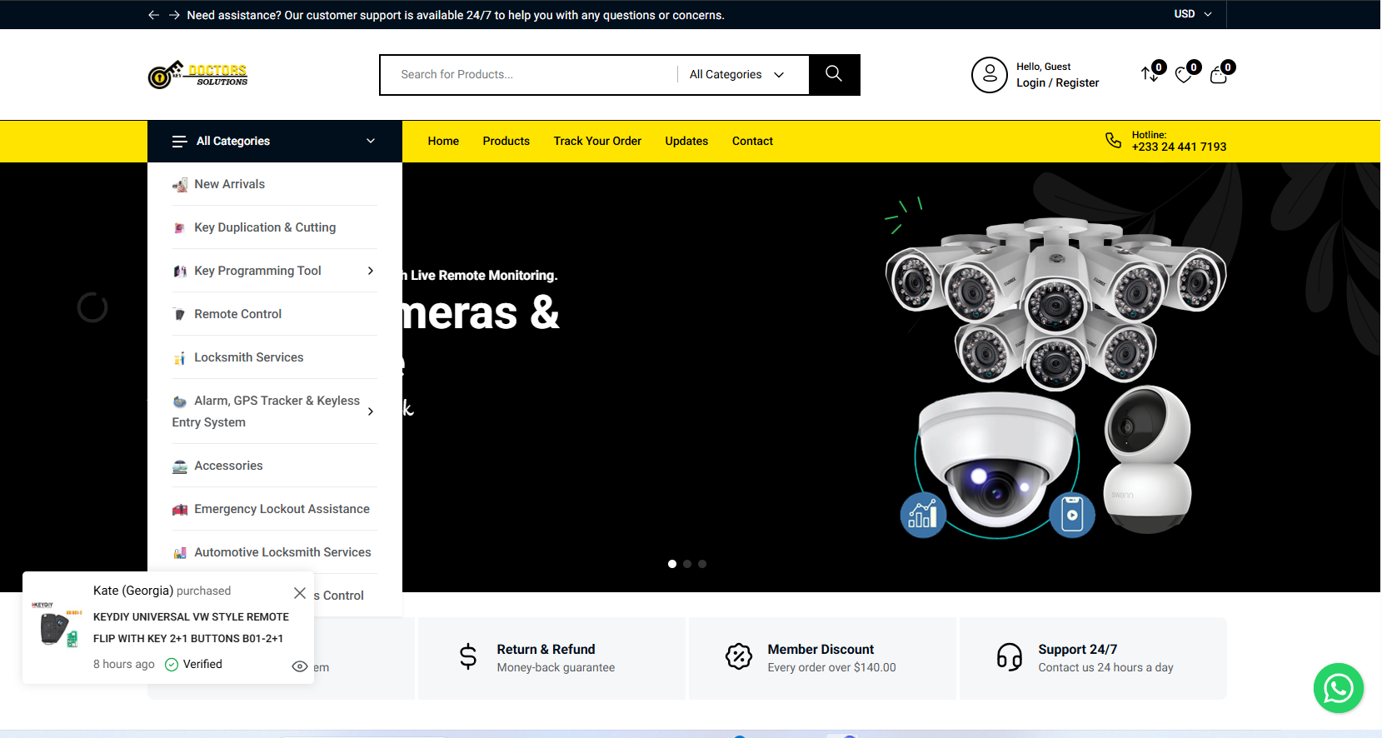Click the Return & Refund dollar icon
The height and width of the screenshot is (738, 1382).
(x=468, y=657)
